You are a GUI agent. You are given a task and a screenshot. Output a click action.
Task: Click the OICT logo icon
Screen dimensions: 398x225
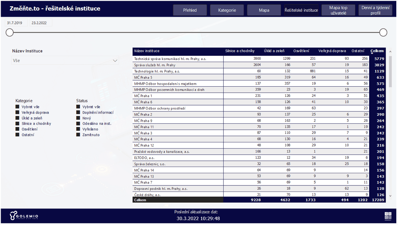click(x=388, y=215)
